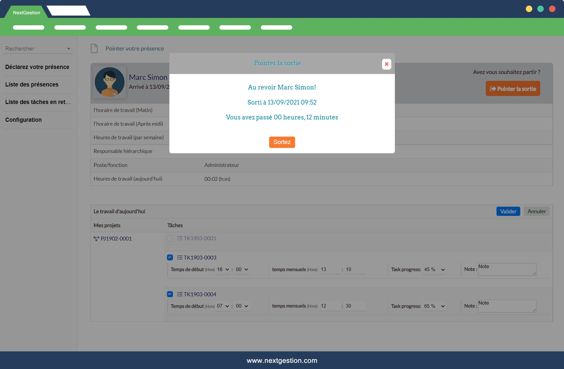Uncheck the TK1903-0004 task checkbox

[x=170, y=294]
